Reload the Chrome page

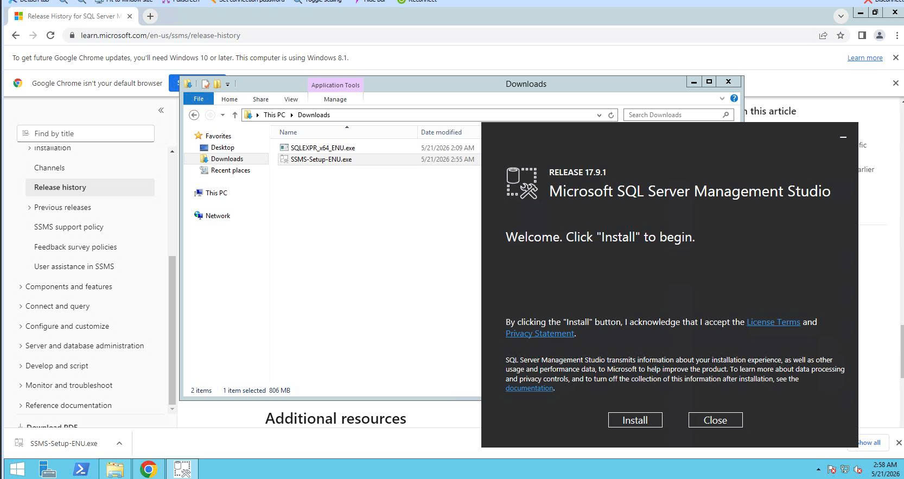click(x=50, y=35)
